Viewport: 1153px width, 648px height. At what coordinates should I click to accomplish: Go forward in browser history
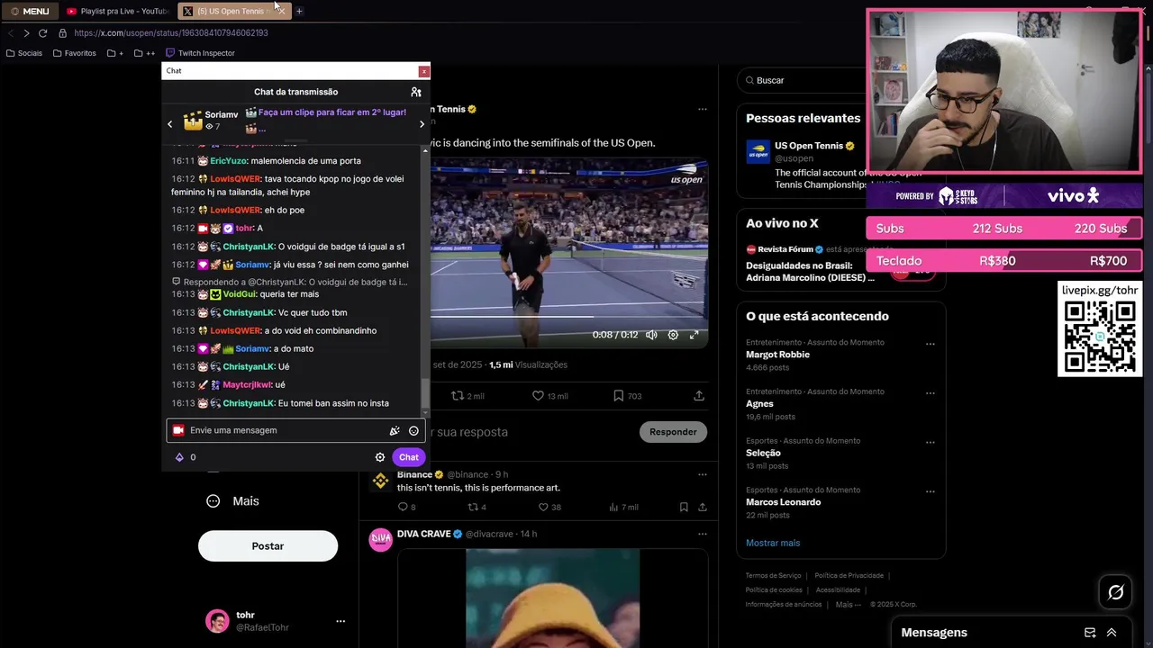click(26, 33)
